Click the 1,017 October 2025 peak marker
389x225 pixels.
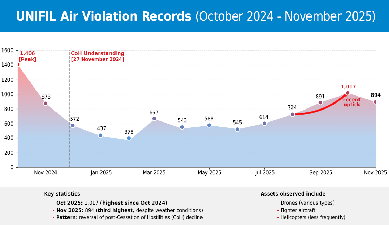348,93
